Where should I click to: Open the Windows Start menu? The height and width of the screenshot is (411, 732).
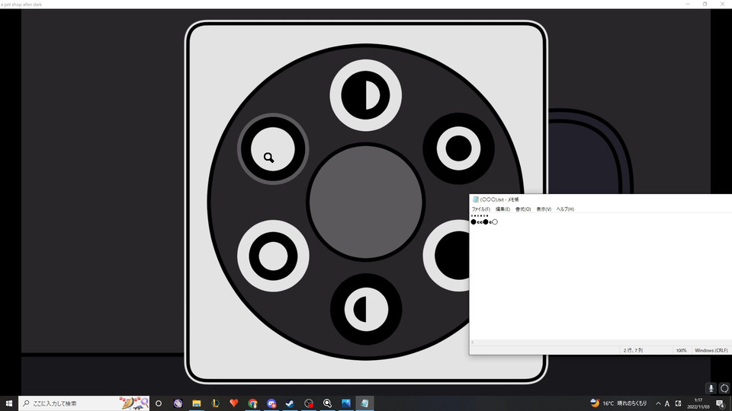click(9, 403)
